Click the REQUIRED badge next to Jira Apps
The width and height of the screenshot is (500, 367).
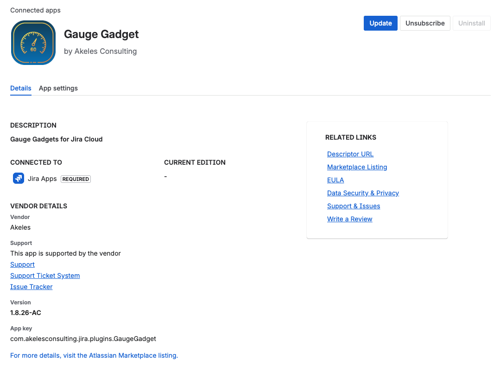[x=76, y=179]
